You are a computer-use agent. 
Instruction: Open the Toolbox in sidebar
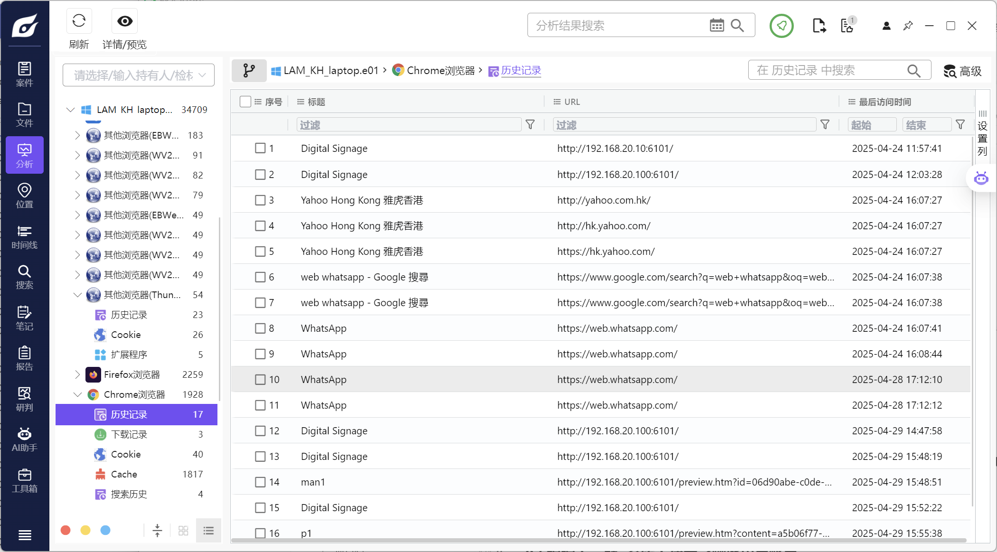tap(24, 480)
